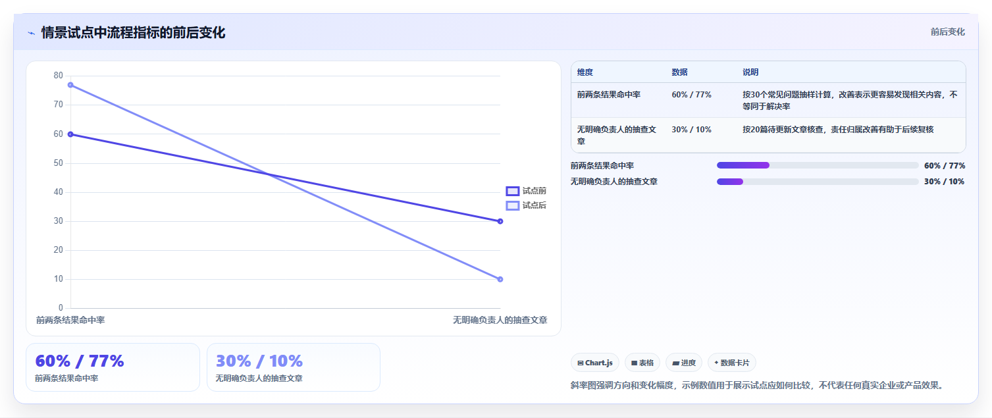Click the 按30个常见问题抽样计算 description cell
Screen dimensions: 992x418
click(850, 100)
